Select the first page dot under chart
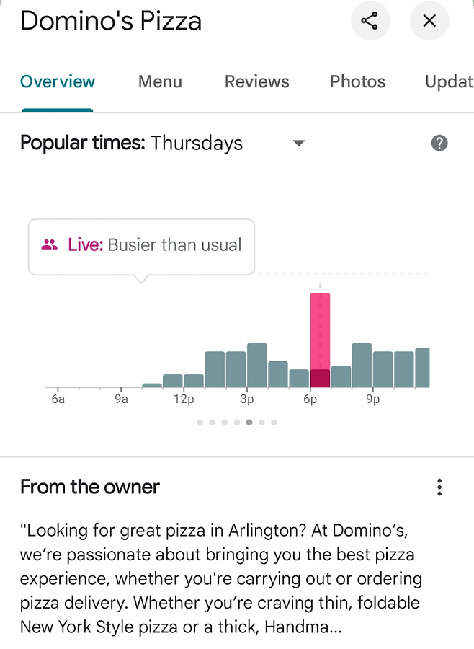 [200, 423]
